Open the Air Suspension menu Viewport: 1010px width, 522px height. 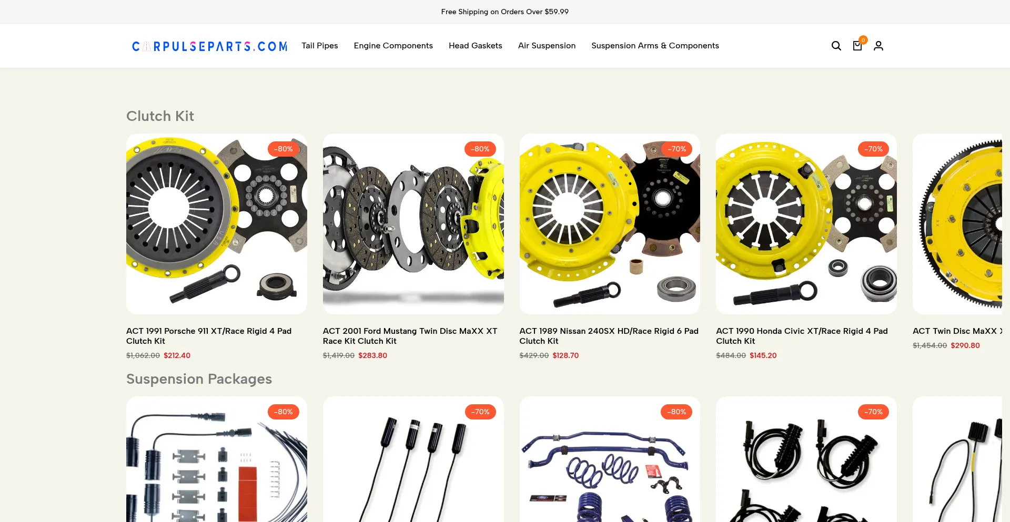click(x=547, y=46)
